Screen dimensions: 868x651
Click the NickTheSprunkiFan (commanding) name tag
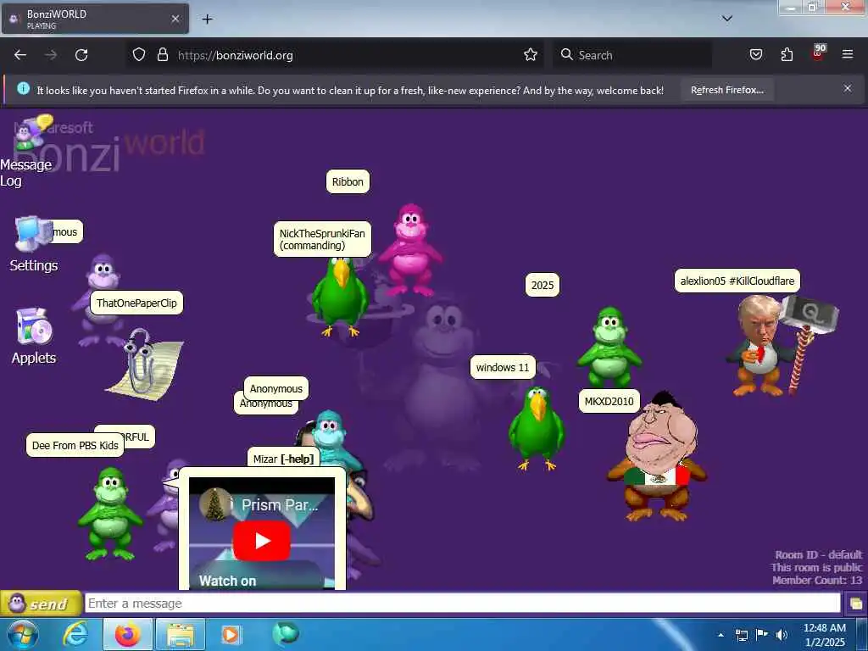click(322, 239)
